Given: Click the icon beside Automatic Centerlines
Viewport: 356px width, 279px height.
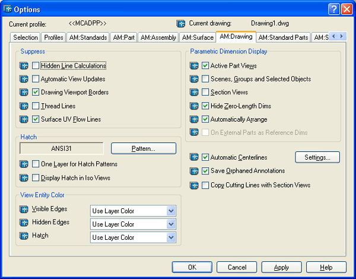Looking at the screenshot, I should point(194,157).
